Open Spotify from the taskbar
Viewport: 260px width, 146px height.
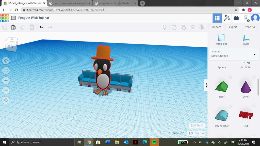[x=154, y=142]
